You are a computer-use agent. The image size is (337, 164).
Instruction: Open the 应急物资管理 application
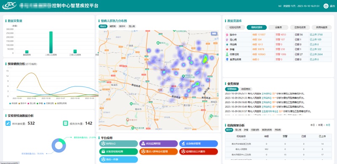pyautogui.click(x=198, y=144)
